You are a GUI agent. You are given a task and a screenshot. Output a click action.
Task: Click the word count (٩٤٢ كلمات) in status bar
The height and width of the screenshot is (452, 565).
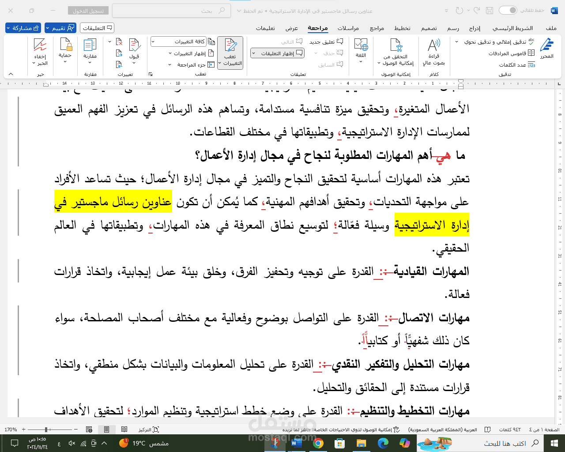point(510,429)
